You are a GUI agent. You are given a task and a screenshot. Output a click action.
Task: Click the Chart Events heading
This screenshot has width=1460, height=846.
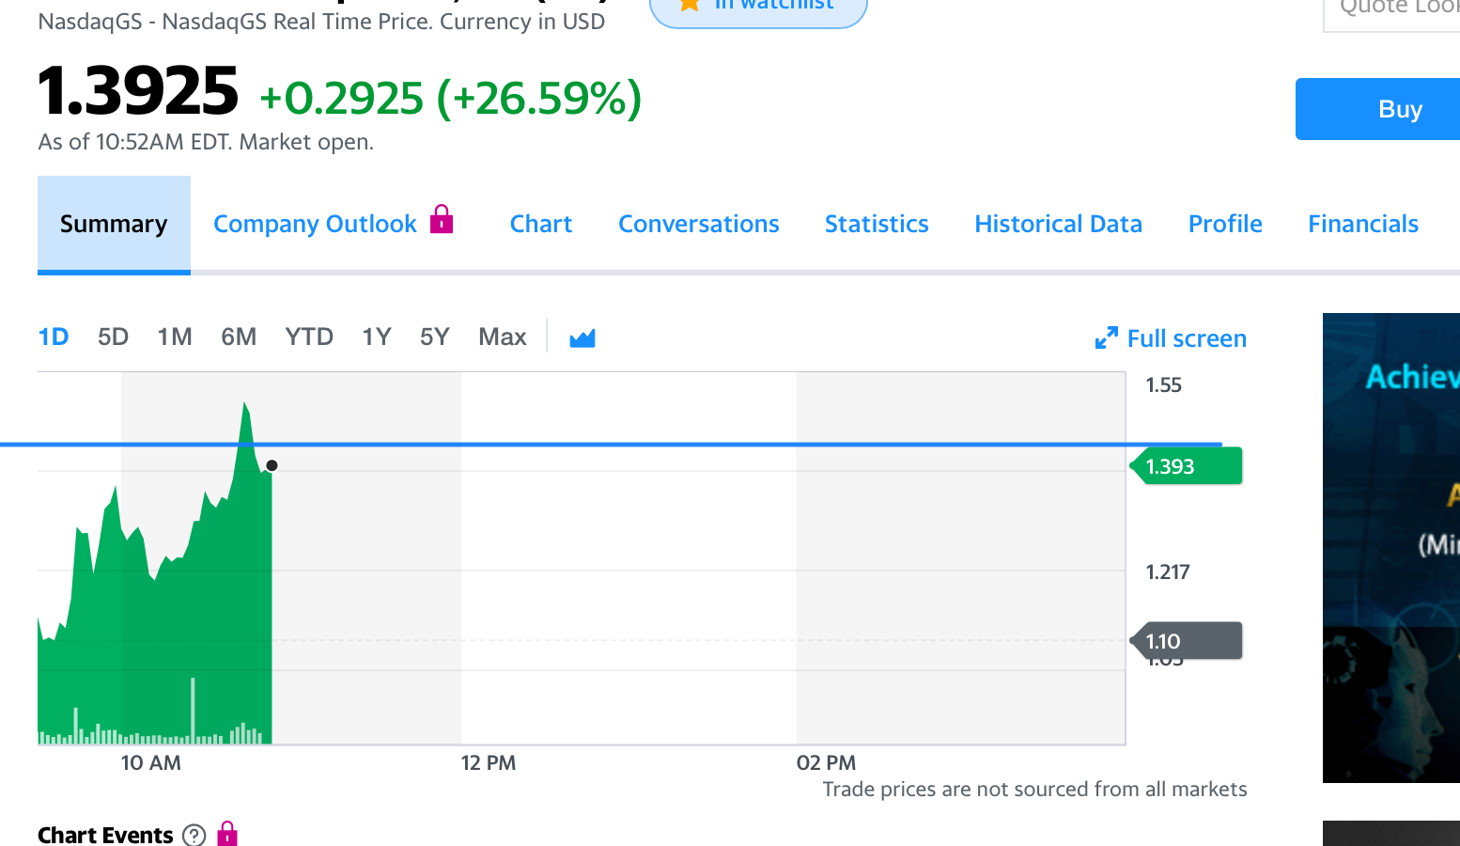coord(105,835)
